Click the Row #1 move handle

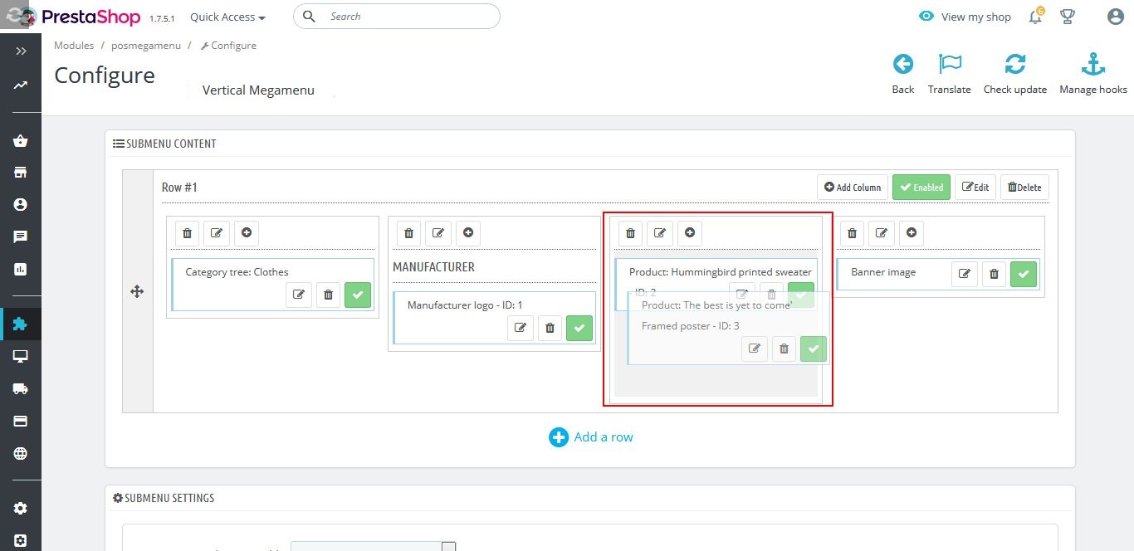click(138, 291)
